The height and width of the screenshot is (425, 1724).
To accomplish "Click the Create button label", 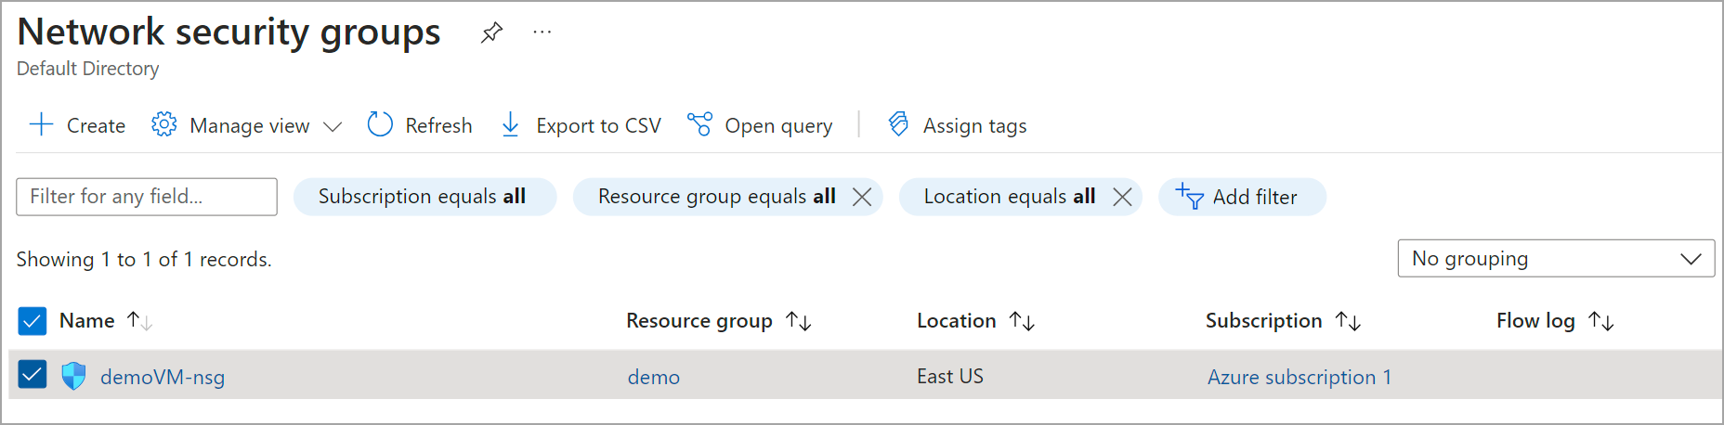I will click(96, 125).
